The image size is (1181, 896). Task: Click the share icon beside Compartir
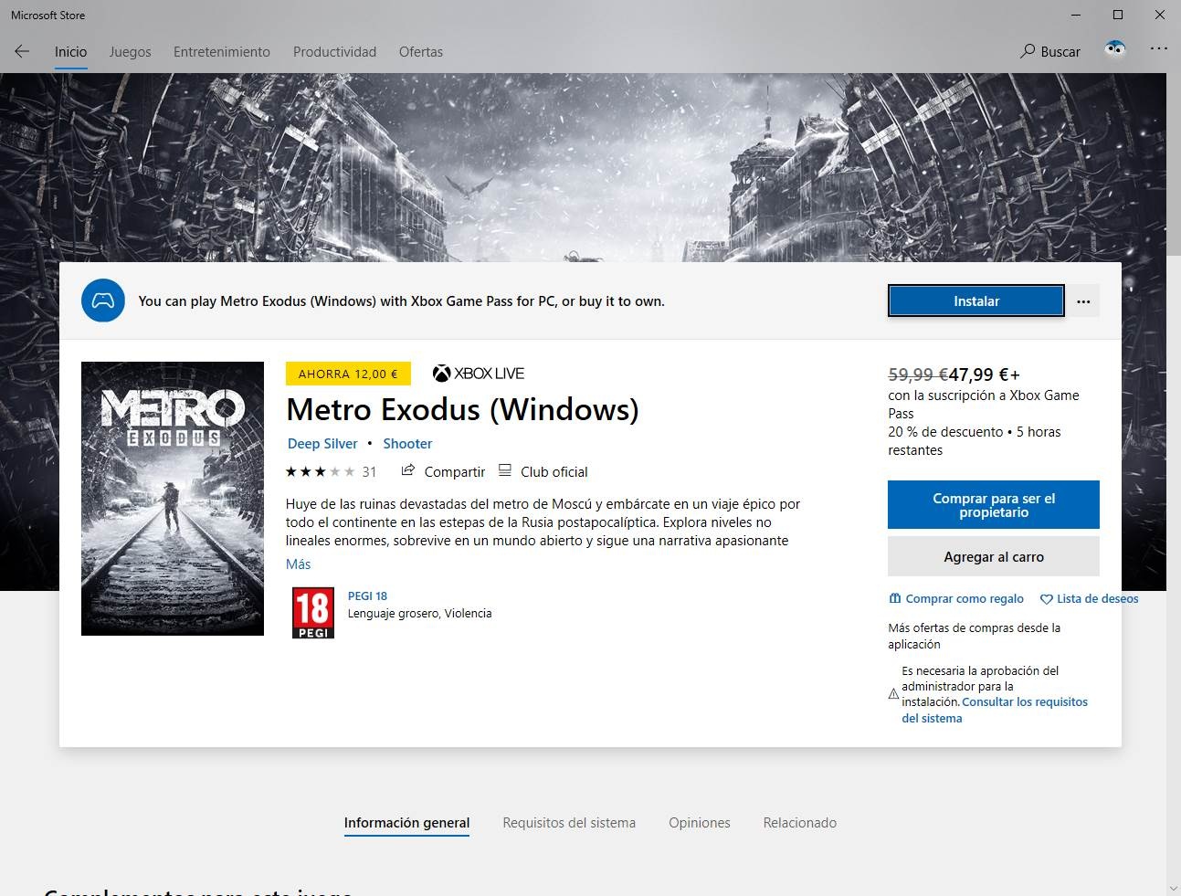point(408,471)
